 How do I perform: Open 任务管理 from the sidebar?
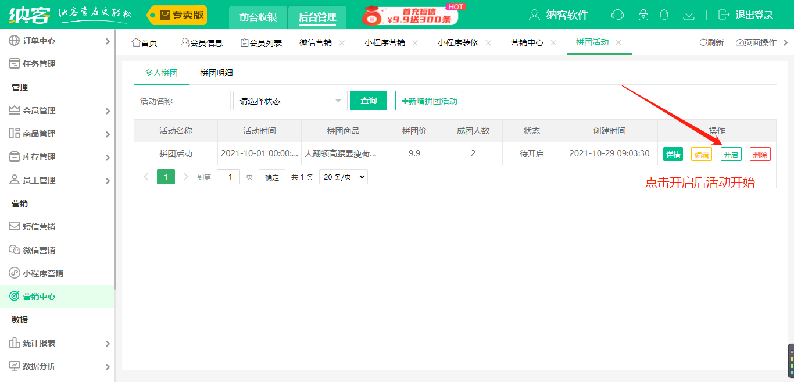pos(39,64)
